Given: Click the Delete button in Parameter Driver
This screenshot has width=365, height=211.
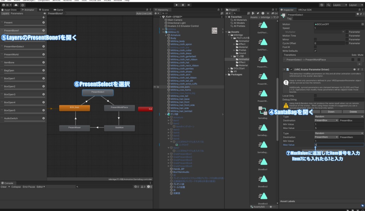Looking at the screenshot, I should (x=353, y=111).
